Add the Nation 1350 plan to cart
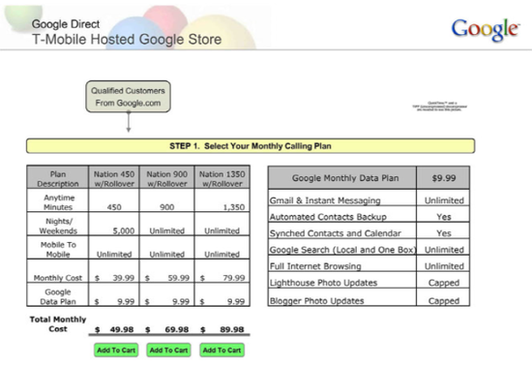The height and width of the screenshot is (367, 532). (222, 350)
